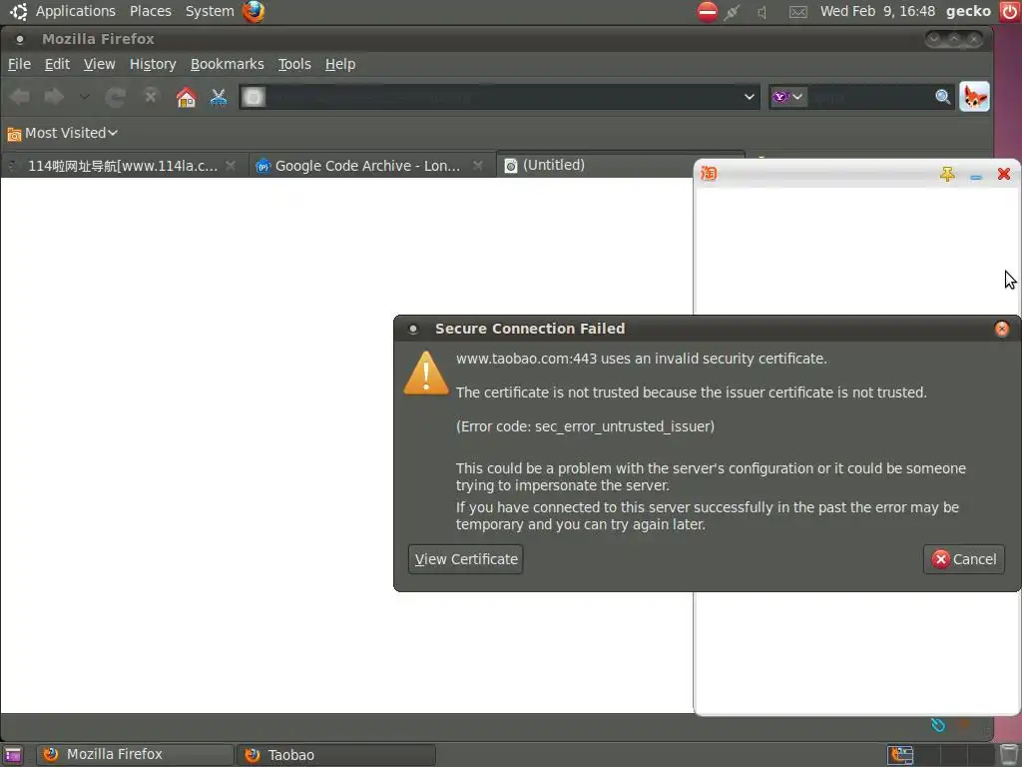
Task: Close the Taobao popup with red X
Action: 1004,174
